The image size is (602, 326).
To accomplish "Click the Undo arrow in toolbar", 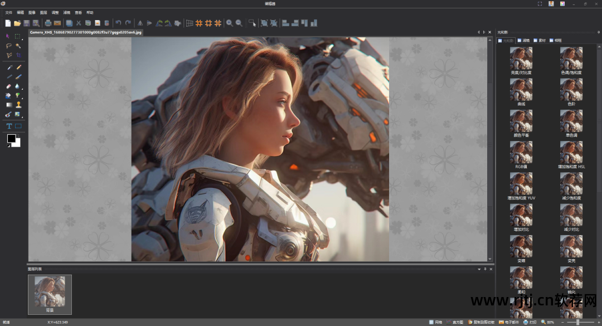I will click(118, 23).
